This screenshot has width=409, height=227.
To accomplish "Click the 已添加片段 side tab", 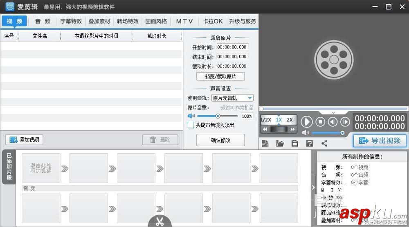I will click(9, 167).
